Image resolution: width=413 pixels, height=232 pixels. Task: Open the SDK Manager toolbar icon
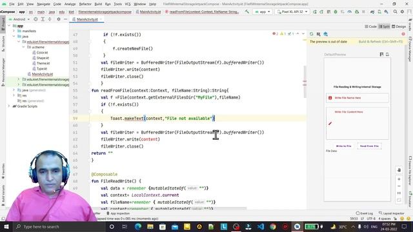click(386, 12)
